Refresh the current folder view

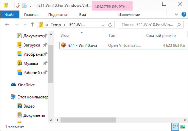pos(110,25)
